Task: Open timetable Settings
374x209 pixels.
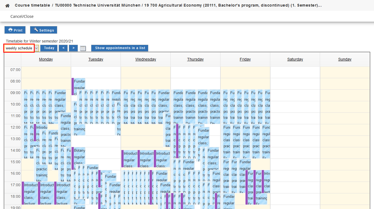Action: point(43,30)
